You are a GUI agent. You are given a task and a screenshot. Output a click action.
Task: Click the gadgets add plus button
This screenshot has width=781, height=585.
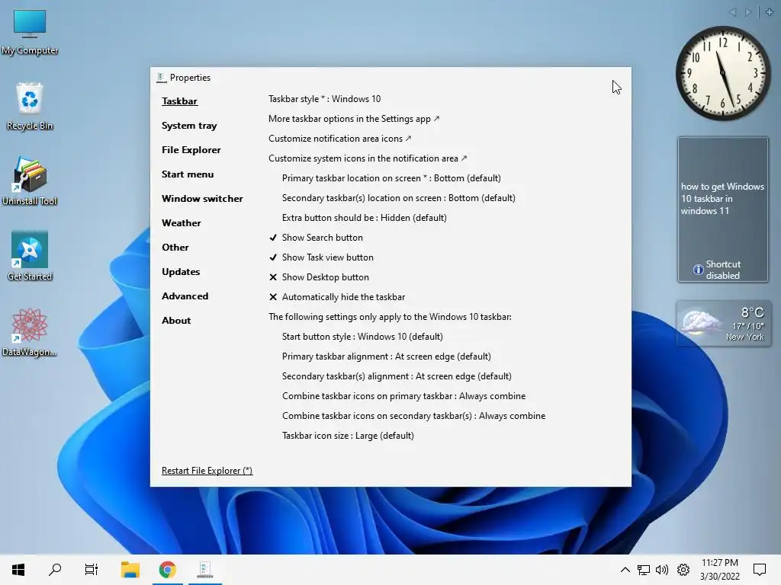pyautogui.click(x=770, y=12)
